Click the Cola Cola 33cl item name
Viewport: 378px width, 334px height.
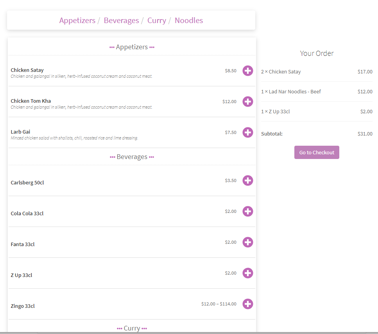pos(27,214)
